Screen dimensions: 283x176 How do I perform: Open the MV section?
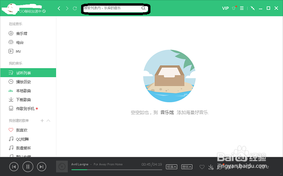click(x=28, y=51)
